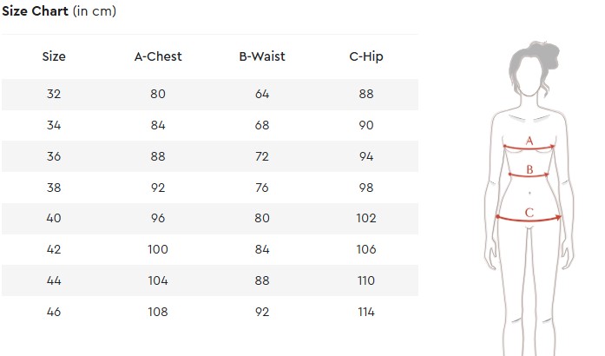The image size is (605, 356).
Task: Click hip value 102 in size 40 row
Action: pos(366,218)
